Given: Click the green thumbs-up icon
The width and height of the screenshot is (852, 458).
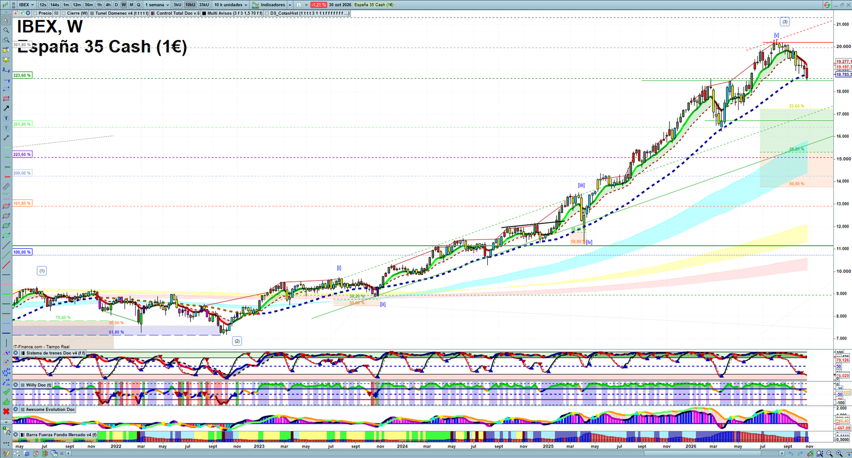Looking at the screenshot, I should [6, 402].
